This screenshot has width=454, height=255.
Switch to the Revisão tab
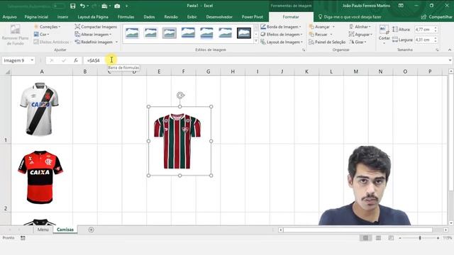(x=171, y=17)
